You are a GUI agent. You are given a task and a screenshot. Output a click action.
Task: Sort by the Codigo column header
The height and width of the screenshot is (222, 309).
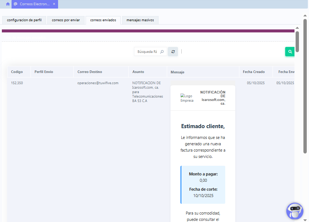click(x=17, y=72)
